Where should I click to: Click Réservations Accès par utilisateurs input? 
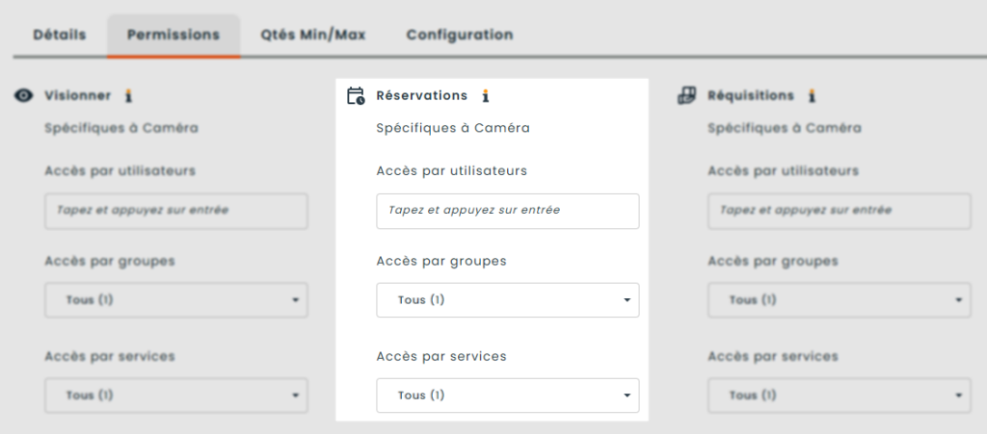(x=508, y=211)
